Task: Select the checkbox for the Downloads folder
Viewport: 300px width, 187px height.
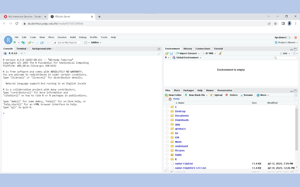Action: click(167, 120)
